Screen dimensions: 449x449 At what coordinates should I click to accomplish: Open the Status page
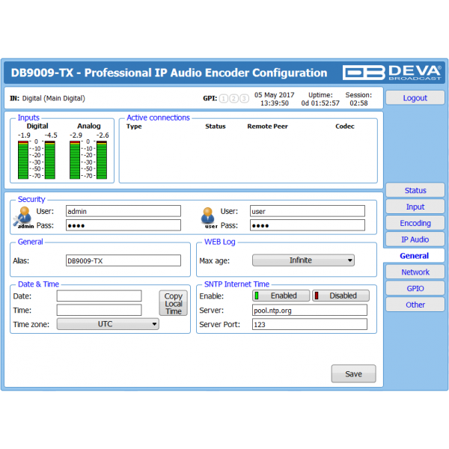(x=415, y=190)
